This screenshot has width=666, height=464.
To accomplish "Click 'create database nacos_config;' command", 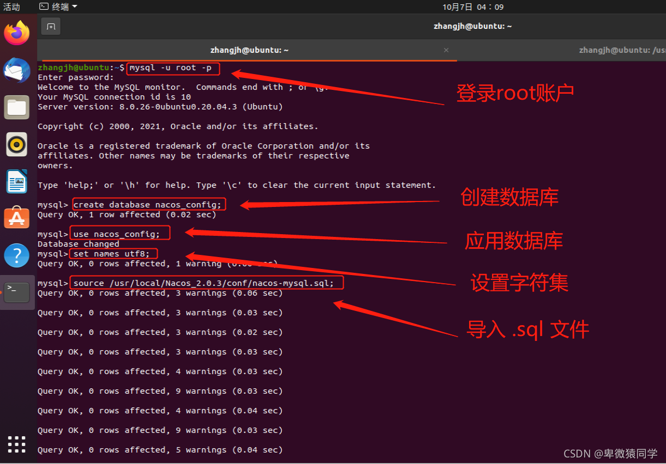I will (x=147, y=205).
